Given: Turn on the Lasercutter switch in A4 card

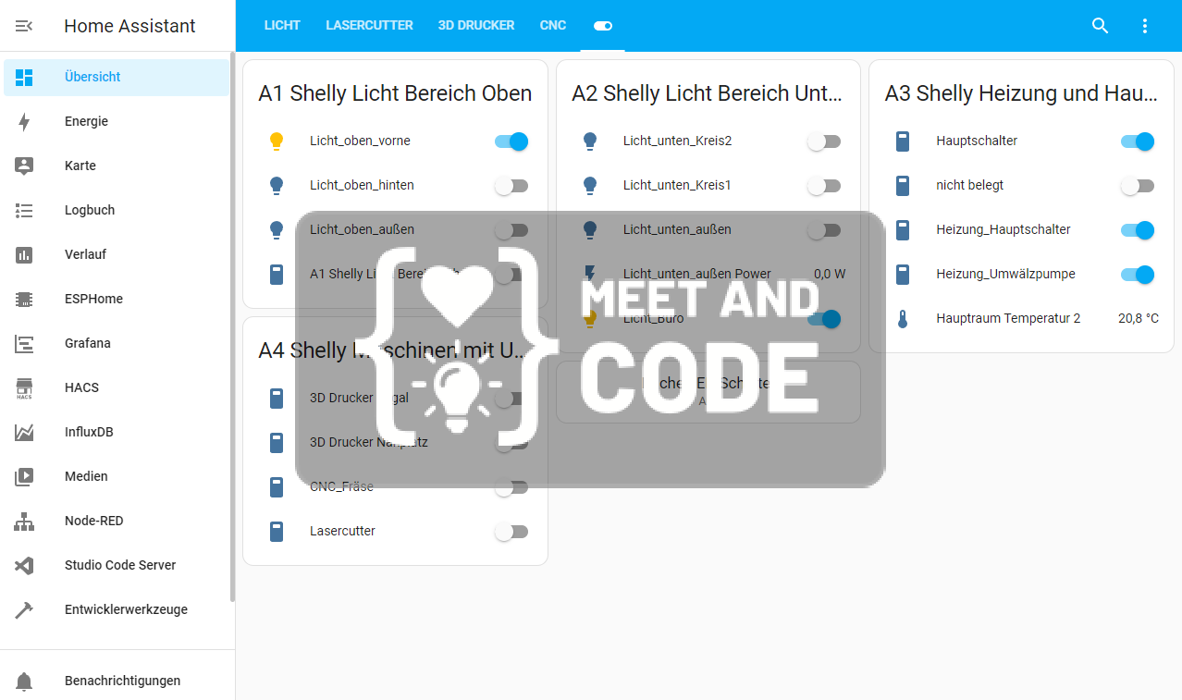Looking at the screenshot, I should tap(511, 532).
